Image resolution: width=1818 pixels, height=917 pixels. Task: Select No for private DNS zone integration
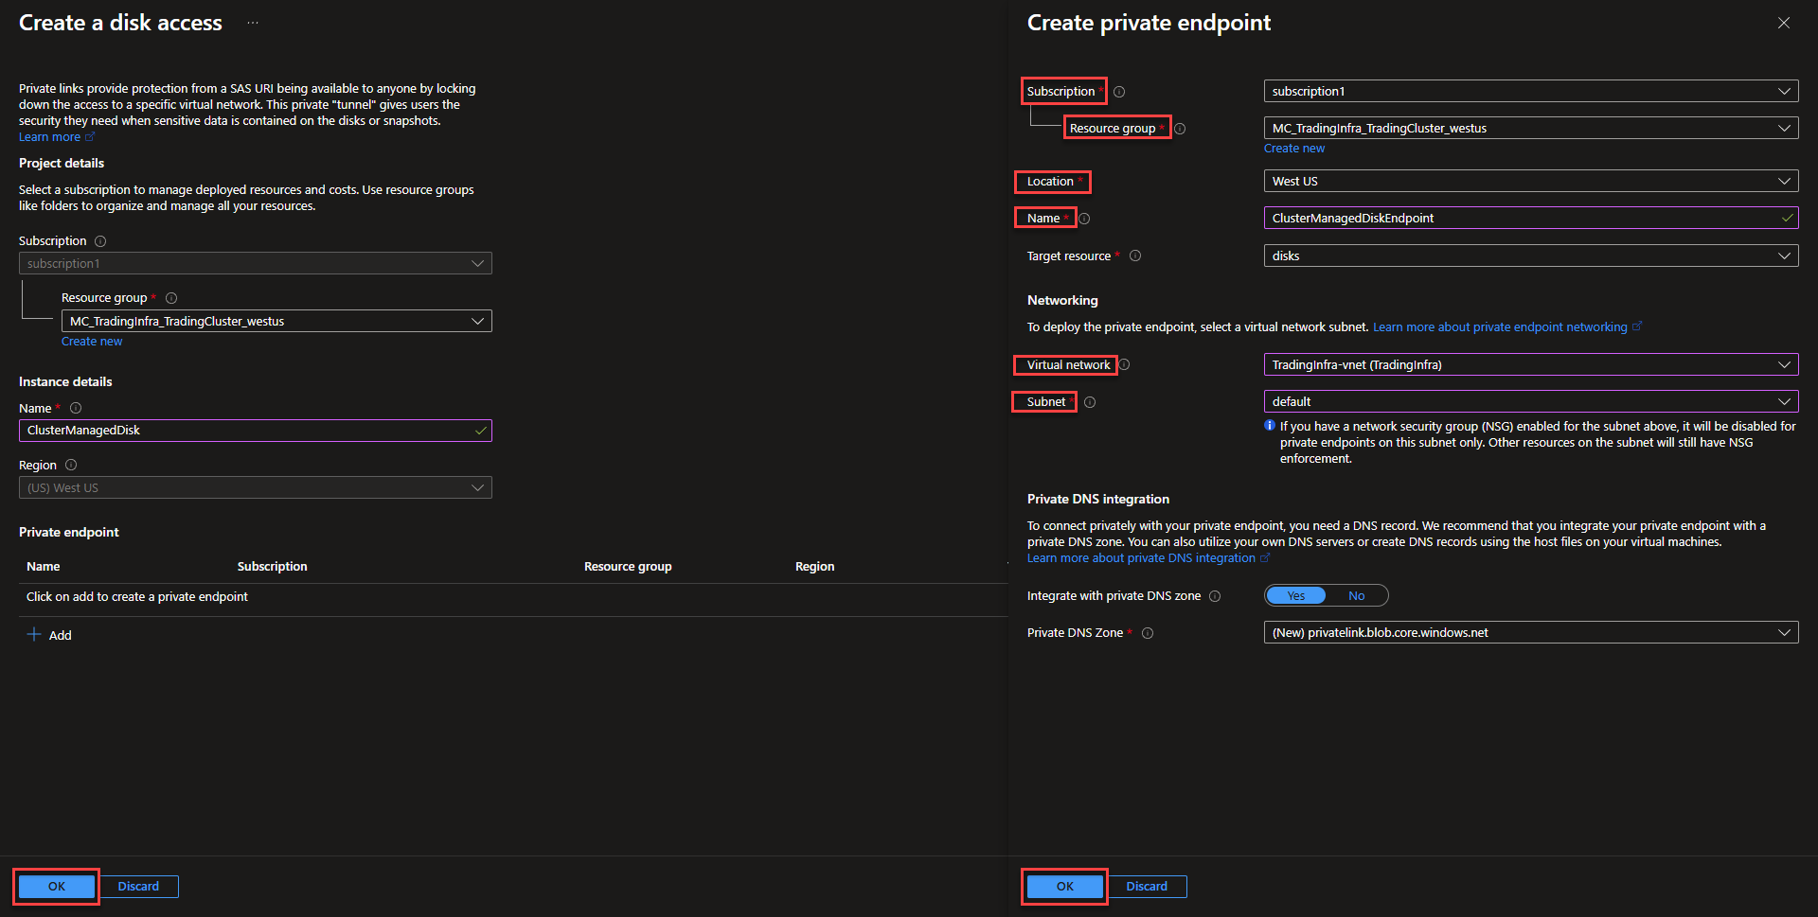tap(1356, 595)
